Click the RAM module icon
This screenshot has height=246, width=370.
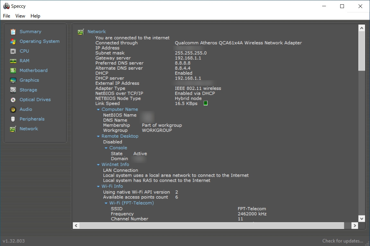point(13,61)
